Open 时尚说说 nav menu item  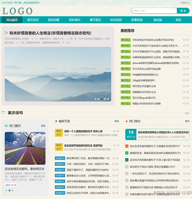(x=116, y=20)
